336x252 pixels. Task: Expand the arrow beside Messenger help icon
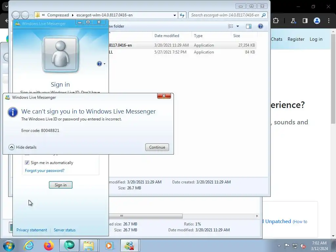point(105,64)
